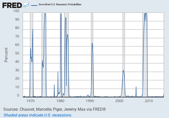The width and height of the screenshot is (169, 118).
Task: Click the 1970 x-axis label
Action: (x=31, y=101)
